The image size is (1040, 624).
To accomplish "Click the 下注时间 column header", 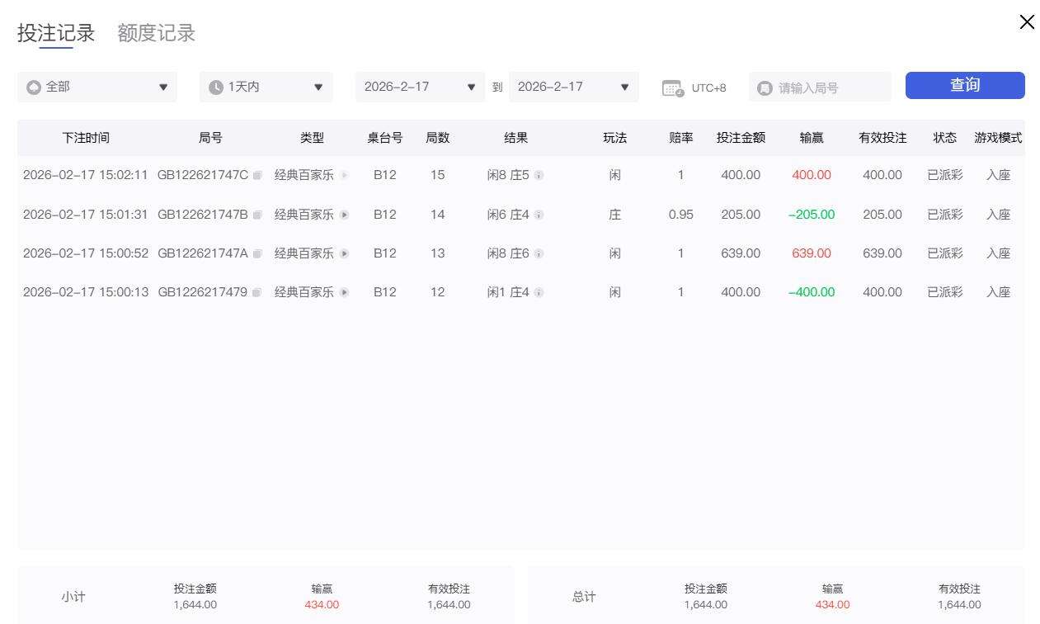I will [x=86, y=138].
